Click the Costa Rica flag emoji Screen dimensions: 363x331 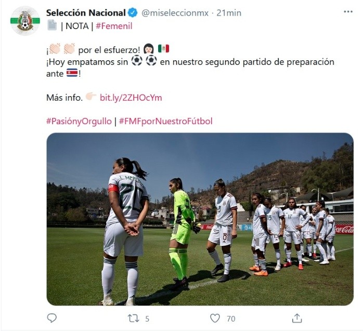click(72, 73)
